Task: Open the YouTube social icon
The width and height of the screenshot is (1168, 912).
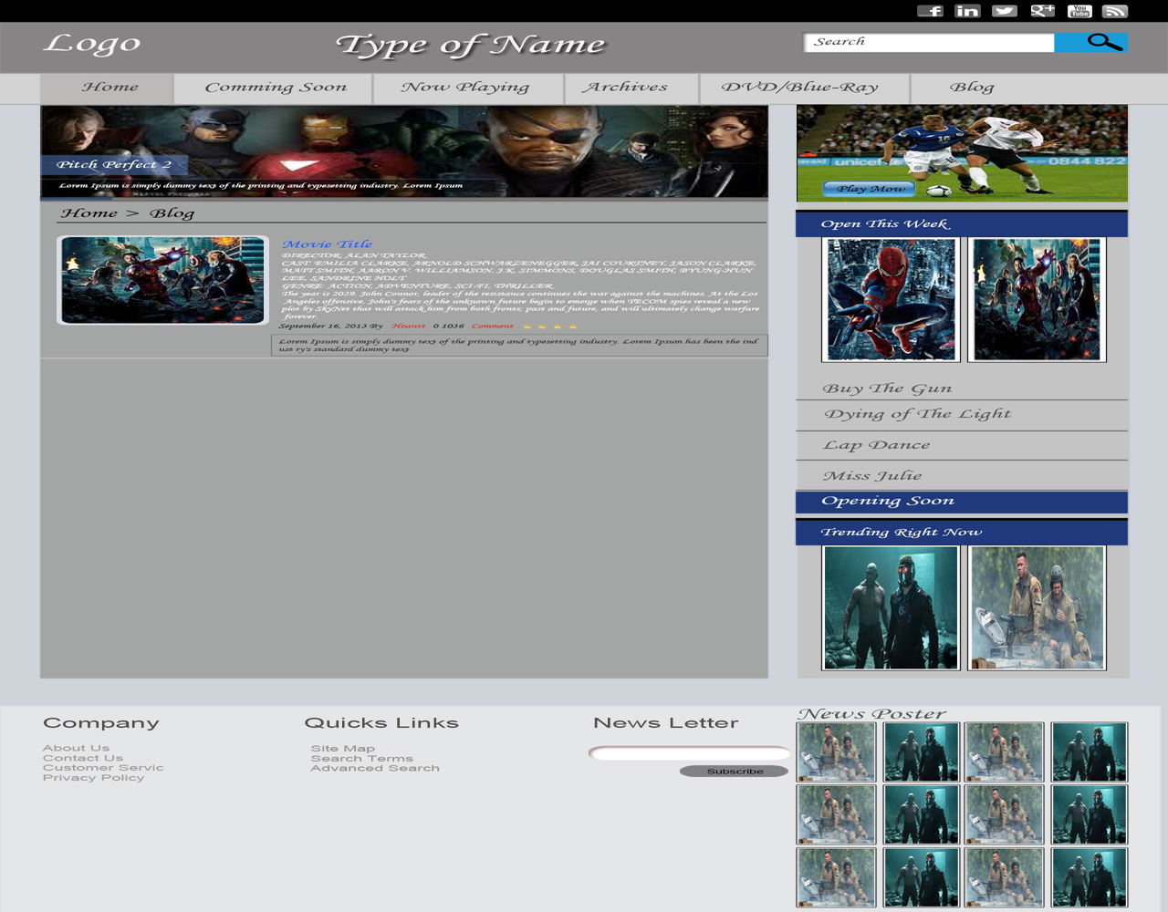Action: point(1079,11)
